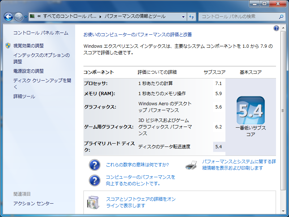Click the vertical scrollbar thumb

click(x=283, y=111)
